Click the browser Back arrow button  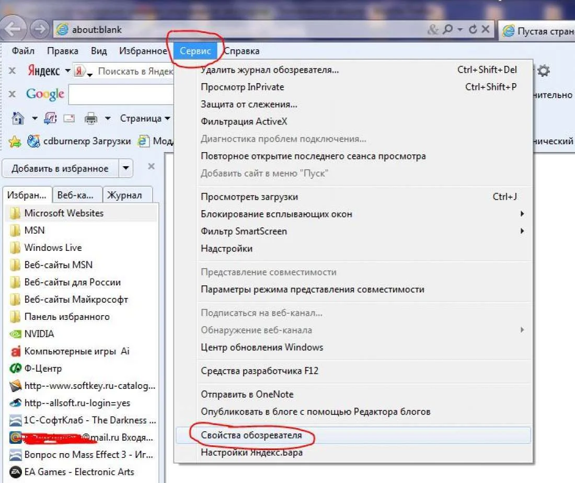tap(13, 29)
